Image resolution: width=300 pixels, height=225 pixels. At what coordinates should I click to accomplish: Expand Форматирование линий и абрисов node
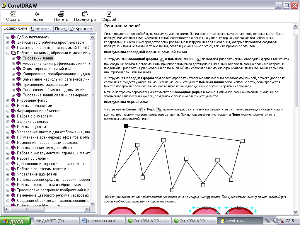[x=13, y=69]
